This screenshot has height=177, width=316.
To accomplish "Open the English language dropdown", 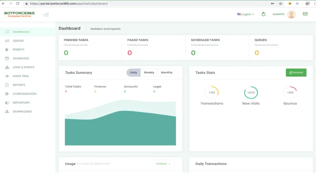I will pyautogui.click(x=245, y=14).
